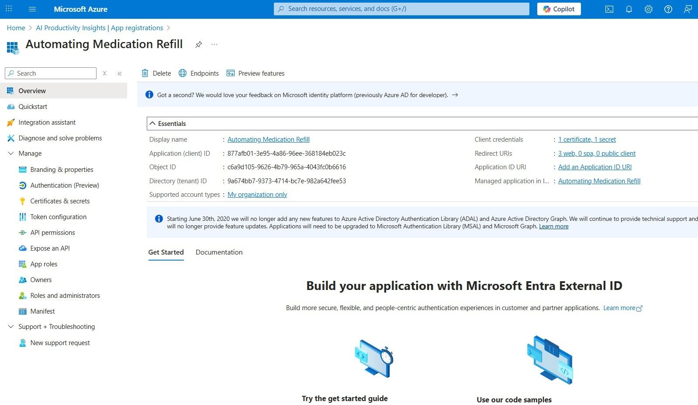This screenshot has height=405, width=698.
Task: Click the Try the get started guide heading
Action: 345,398
